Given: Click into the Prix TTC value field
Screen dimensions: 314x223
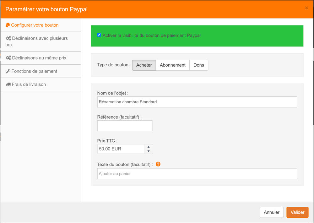Looking at the screenshot, I should [x=121, y=149].
